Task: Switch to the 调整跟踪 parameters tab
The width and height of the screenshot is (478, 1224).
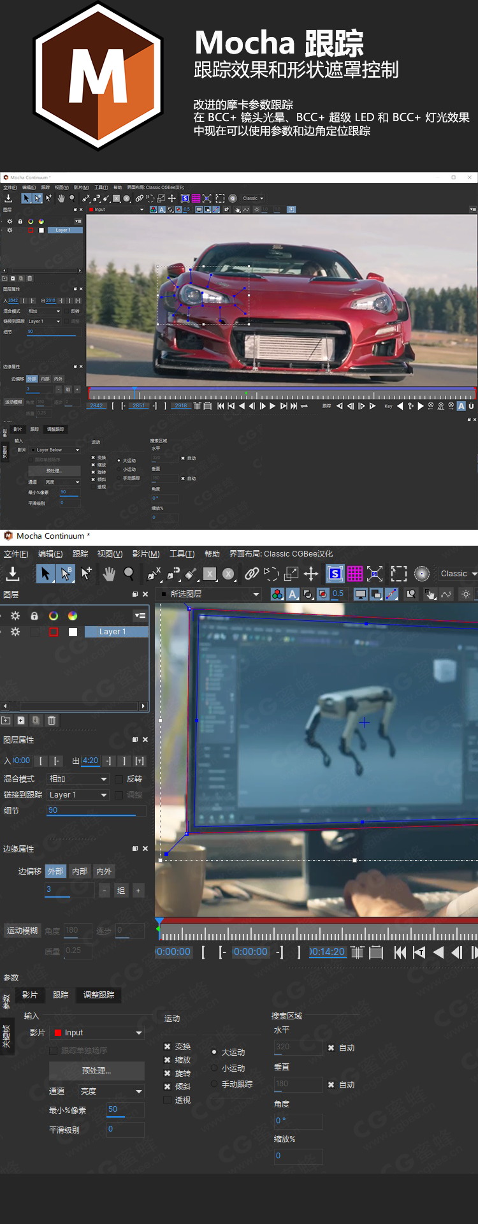Action: pyautogui.click(x=99, y=995)
